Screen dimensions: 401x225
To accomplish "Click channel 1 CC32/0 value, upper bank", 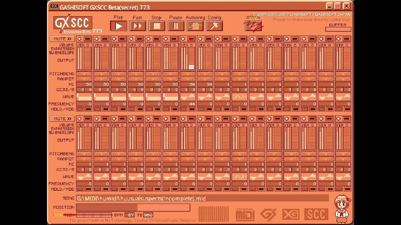I will point(84,90).
